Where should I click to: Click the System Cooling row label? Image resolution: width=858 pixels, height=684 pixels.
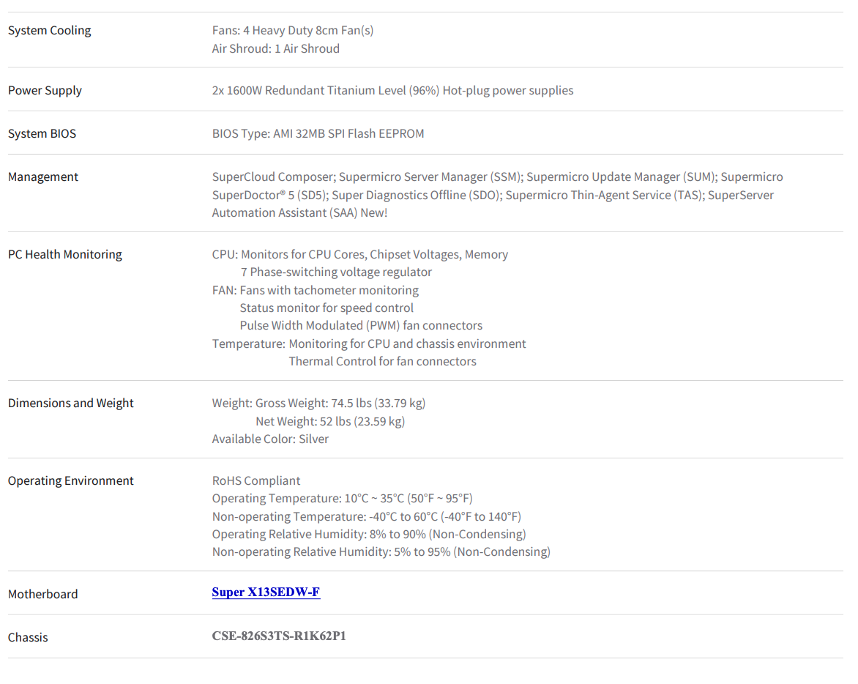[49, 30]
